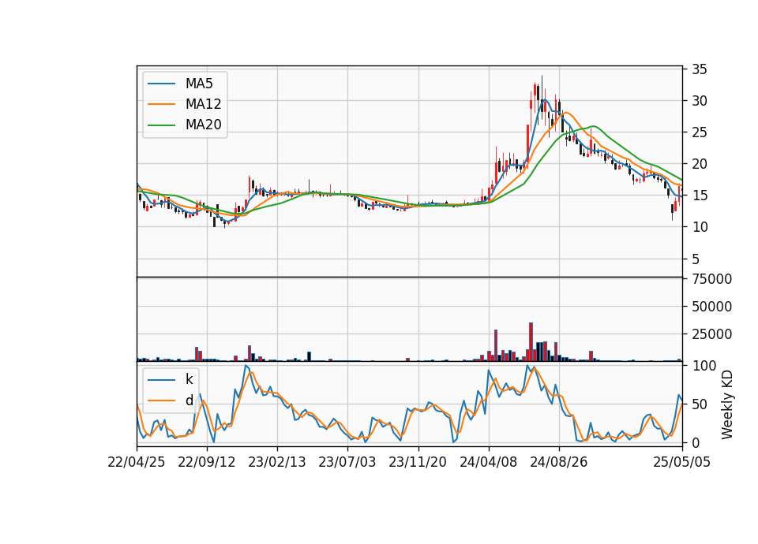
Task: Click the MA5 legend label
Action: [x=199, y=84]
